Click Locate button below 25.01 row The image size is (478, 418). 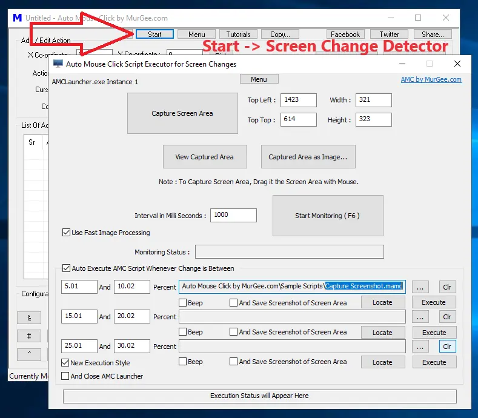coord(383,362)
